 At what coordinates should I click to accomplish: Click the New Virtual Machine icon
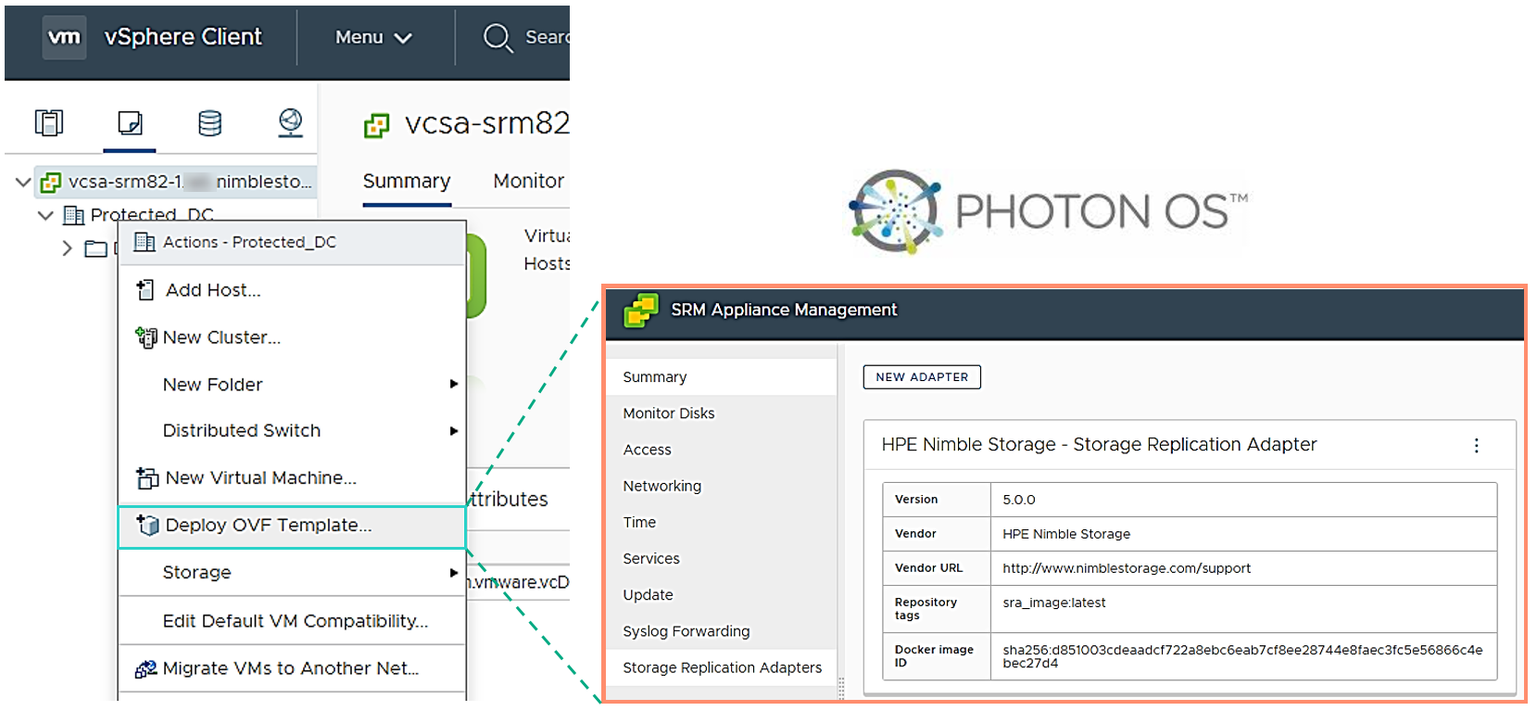point(146,477)
